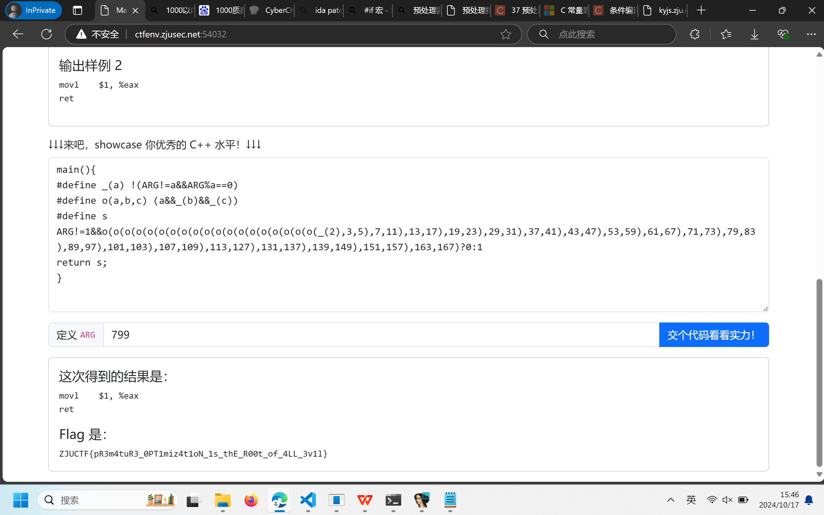
Task: Show hidden system tray icons chevron
Action: click(x=671, y=500)
